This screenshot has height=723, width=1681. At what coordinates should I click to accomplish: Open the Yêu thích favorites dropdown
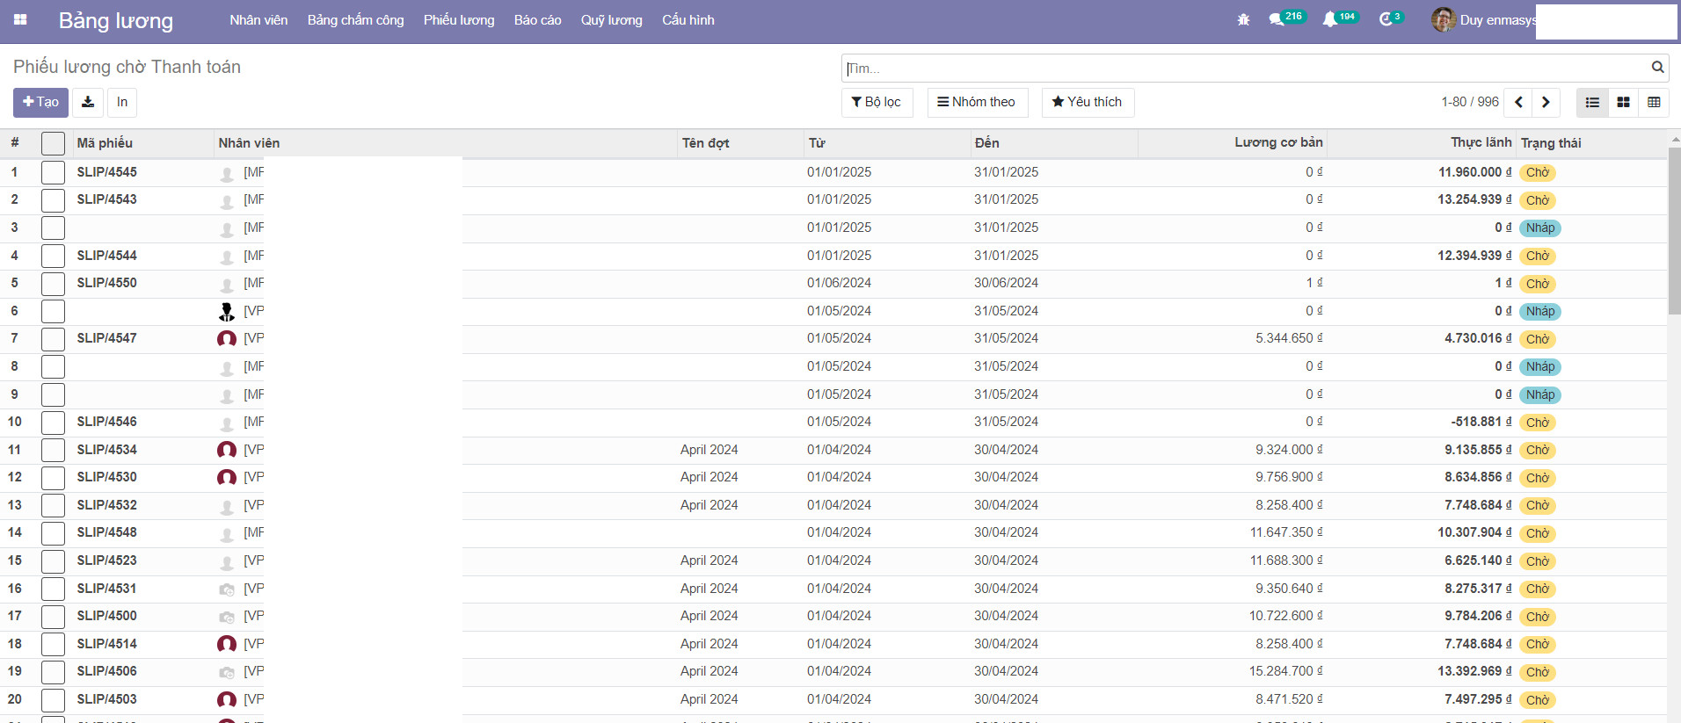click(x=1088, y=102)
